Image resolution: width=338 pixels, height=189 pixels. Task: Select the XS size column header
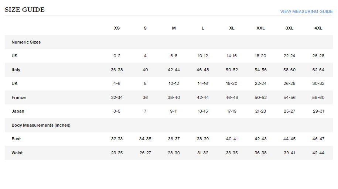pos(117,28)
